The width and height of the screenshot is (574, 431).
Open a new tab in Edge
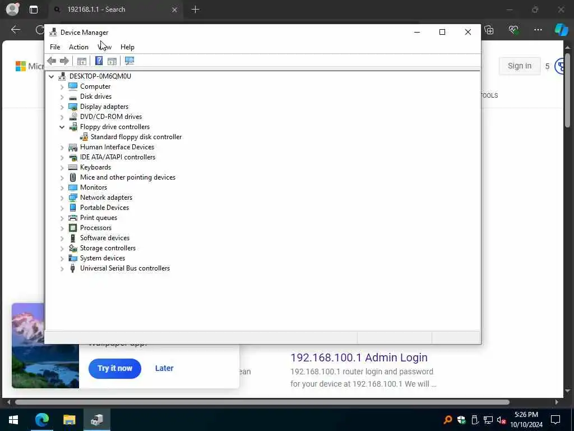196,10
